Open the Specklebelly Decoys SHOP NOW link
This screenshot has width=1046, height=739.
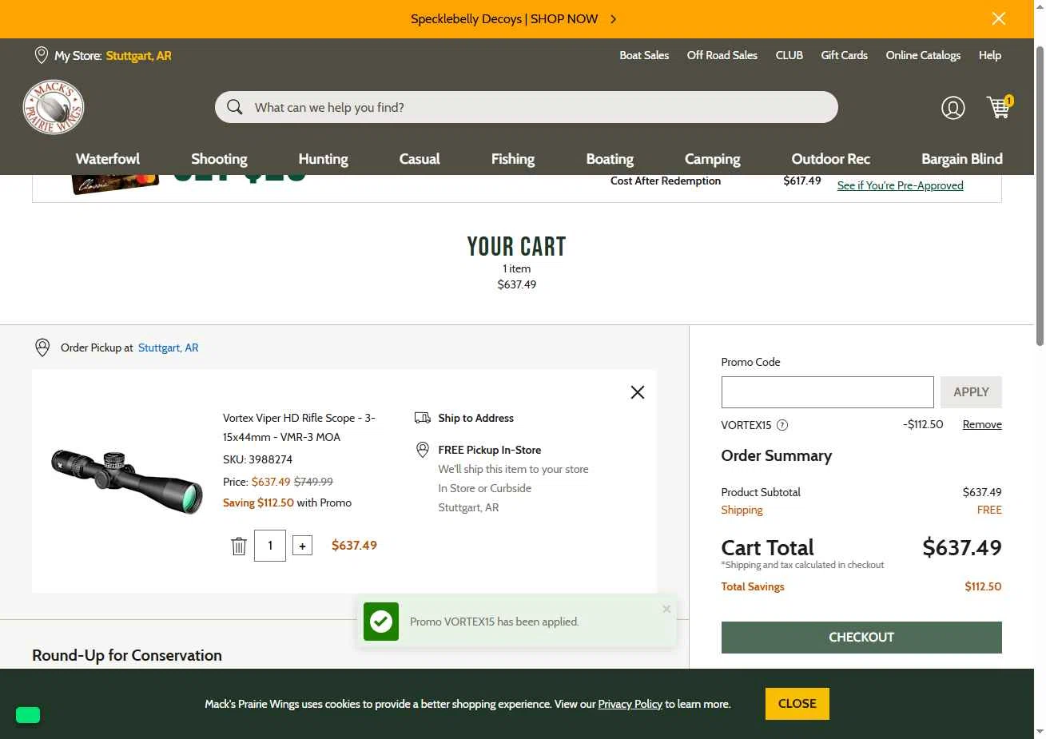pyautogui.click(x=514, y=19)
